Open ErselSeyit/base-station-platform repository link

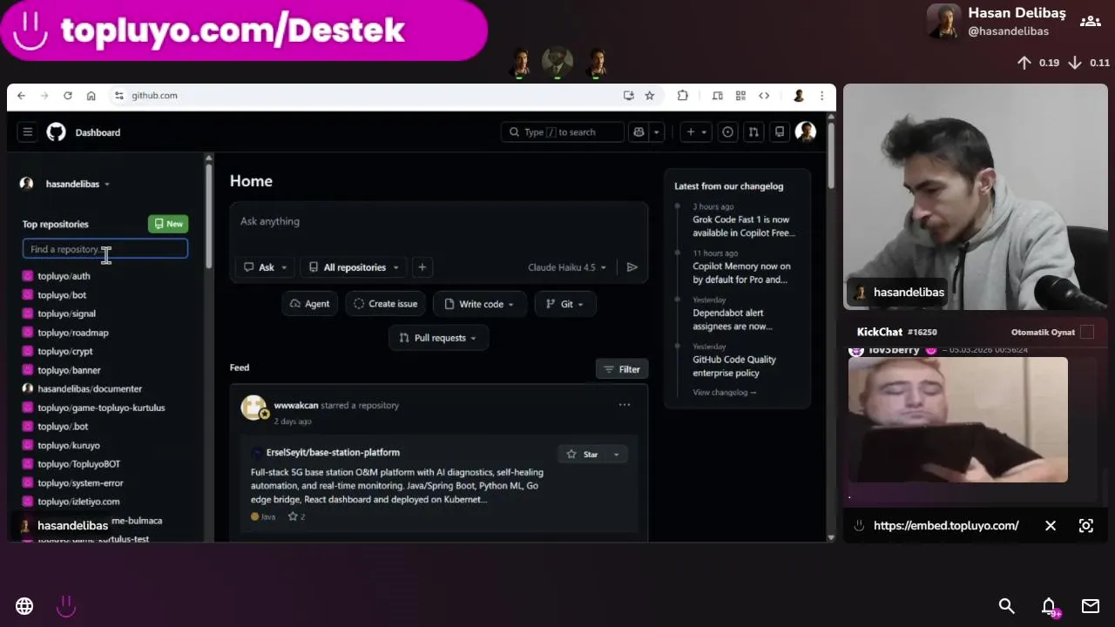click(333, 453)
